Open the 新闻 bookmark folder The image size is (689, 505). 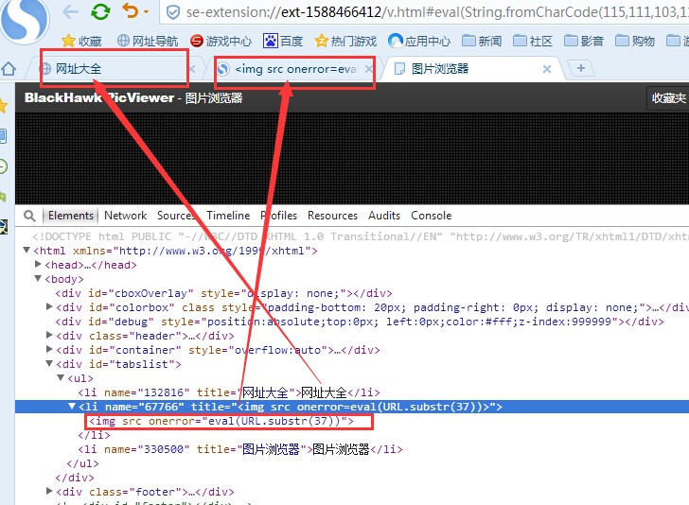pos(482,42)
